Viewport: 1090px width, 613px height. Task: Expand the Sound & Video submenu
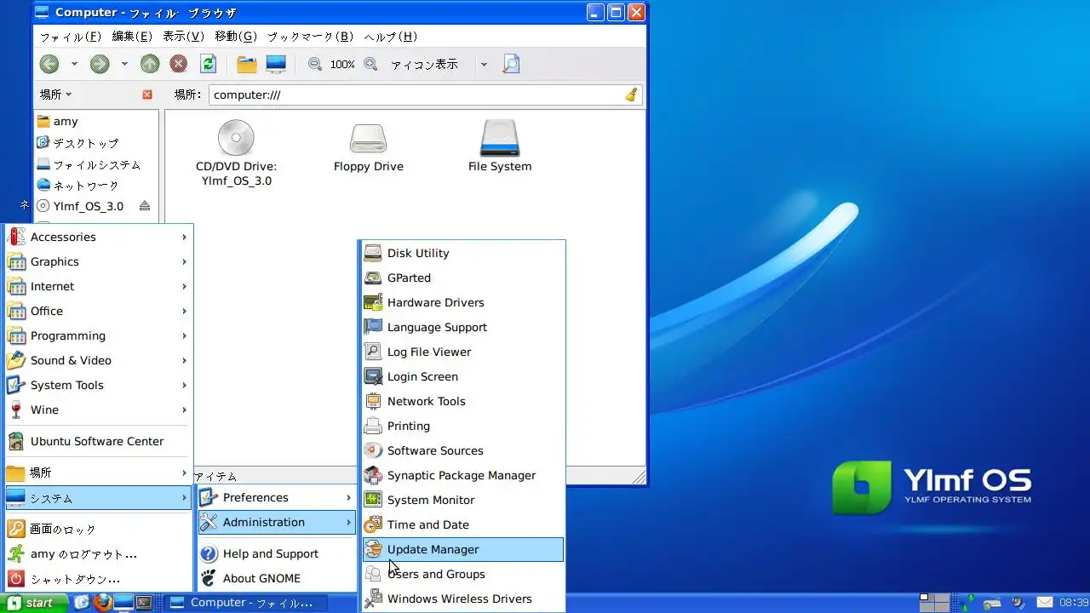[x=98, y=360]
